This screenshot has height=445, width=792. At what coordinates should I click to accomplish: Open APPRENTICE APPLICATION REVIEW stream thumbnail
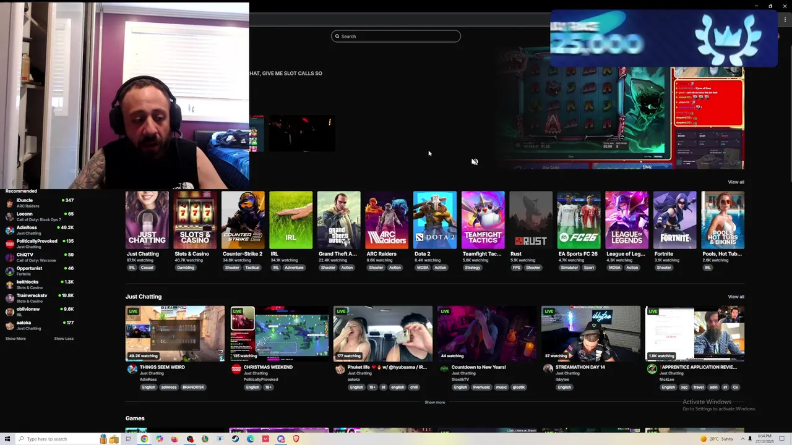(695, 334)
